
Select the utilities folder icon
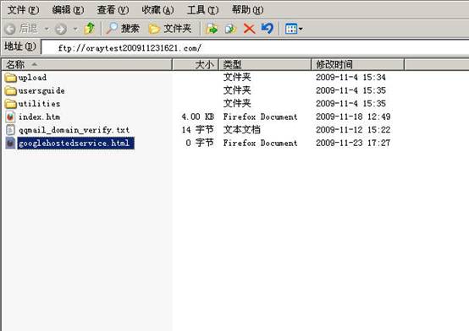(x=11, y=104)
